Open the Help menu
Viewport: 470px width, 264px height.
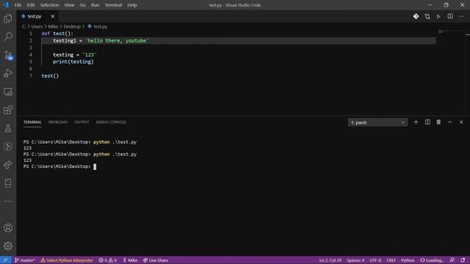pyautogui.click(x=132, y=5)
